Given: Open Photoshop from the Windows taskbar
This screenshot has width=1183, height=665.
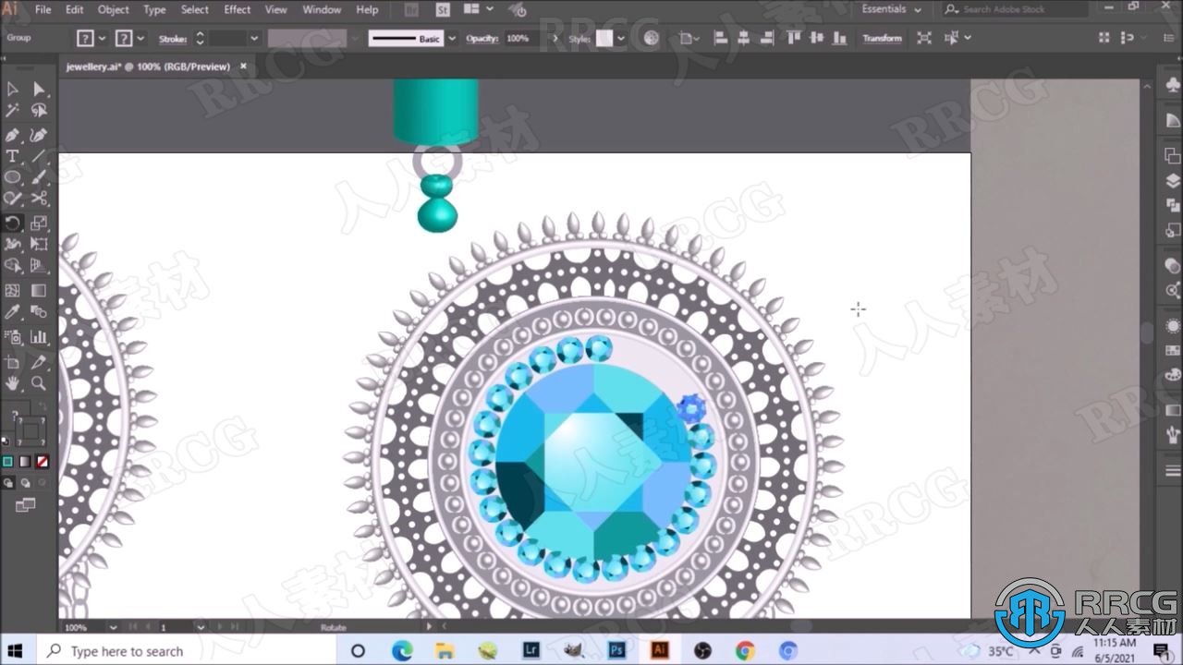Looking at the screenshot, I should 616,651.
